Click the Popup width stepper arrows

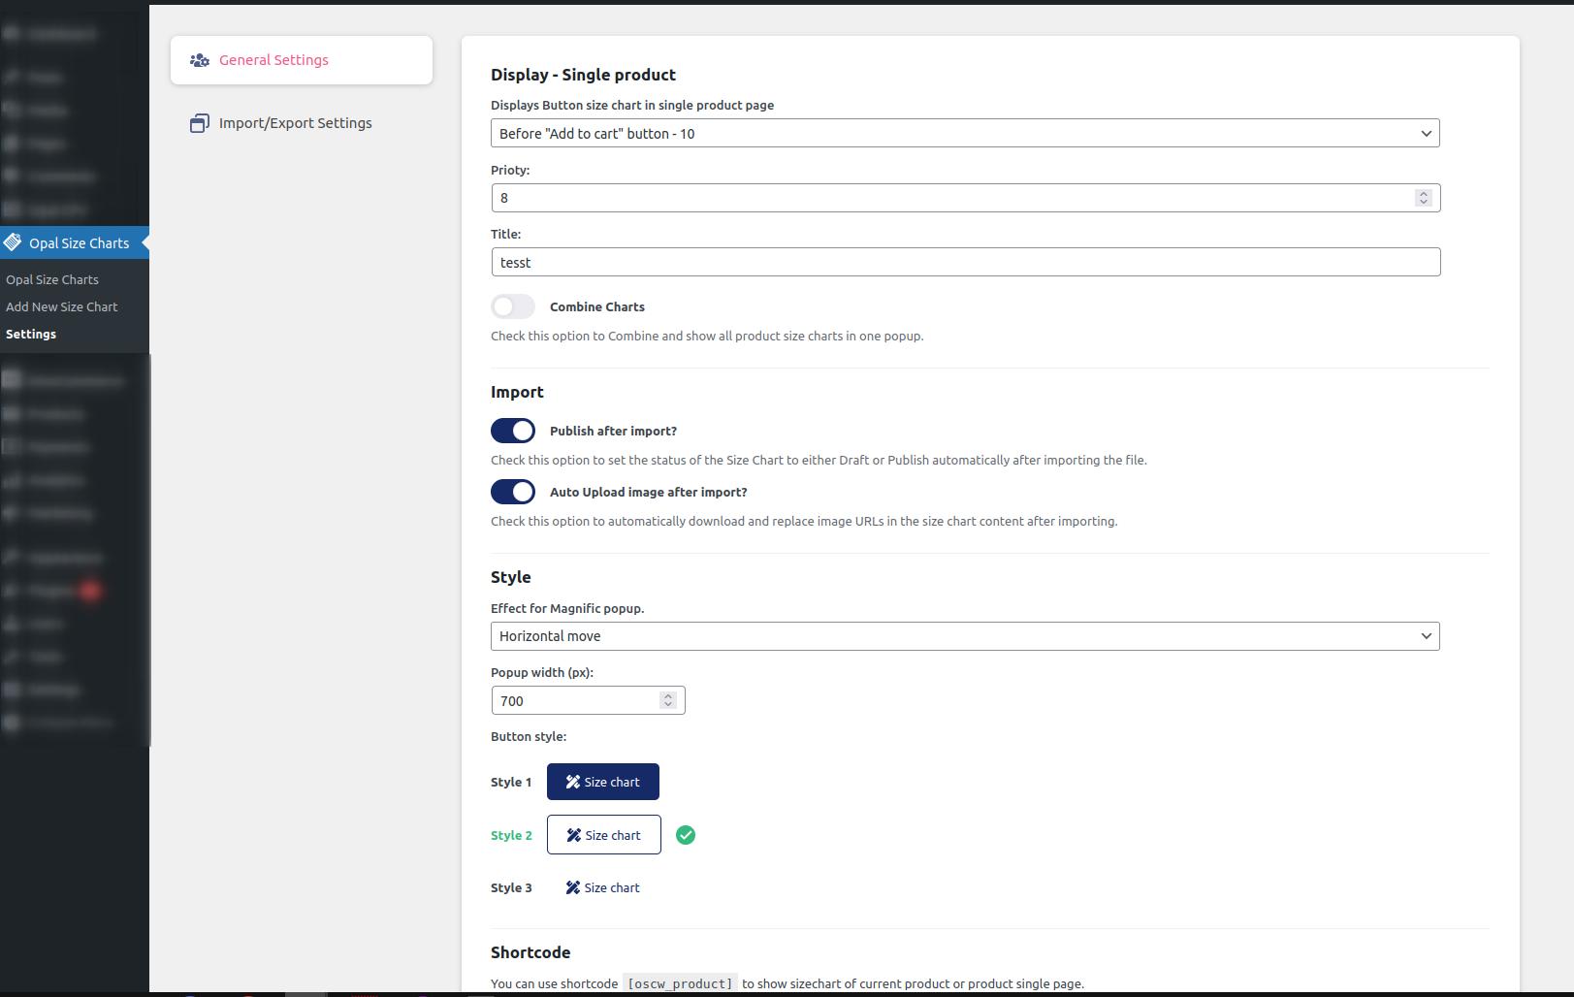(x=668, y=700)
